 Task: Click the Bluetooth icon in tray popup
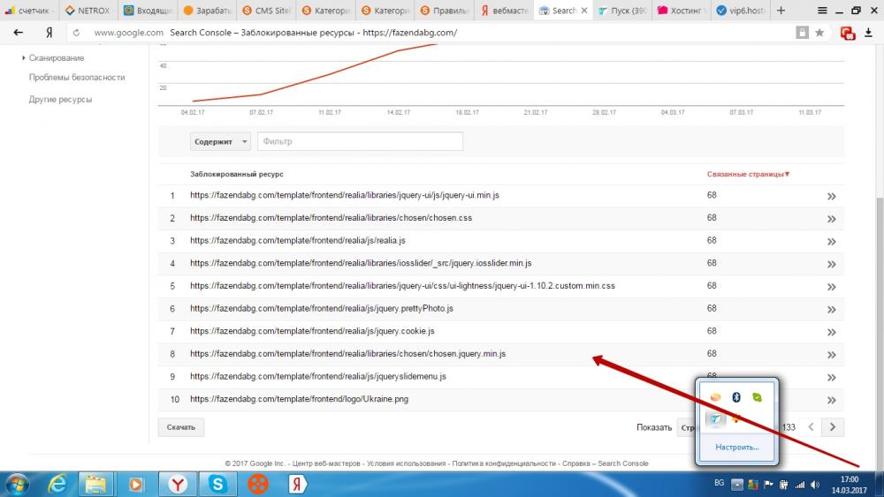(x=735, y=397)
